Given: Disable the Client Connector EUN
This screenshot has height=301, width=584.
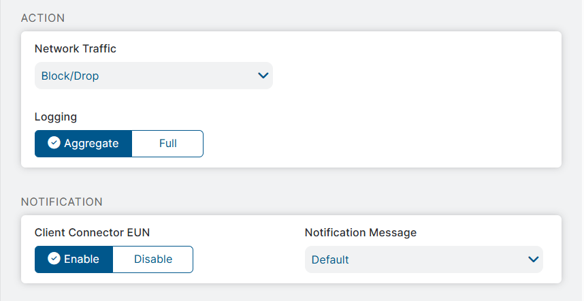Looking at the screenshot, I should pyautogui.click(x=153, y=259).
